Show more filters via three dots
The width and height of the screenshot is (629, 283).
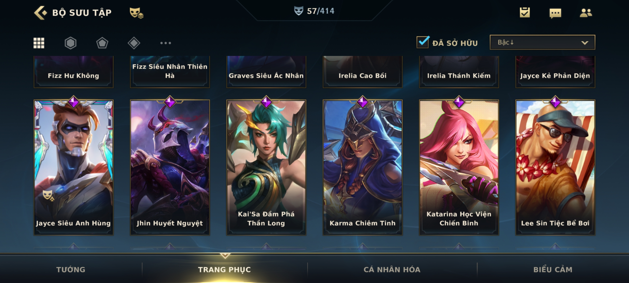(166, 43)
